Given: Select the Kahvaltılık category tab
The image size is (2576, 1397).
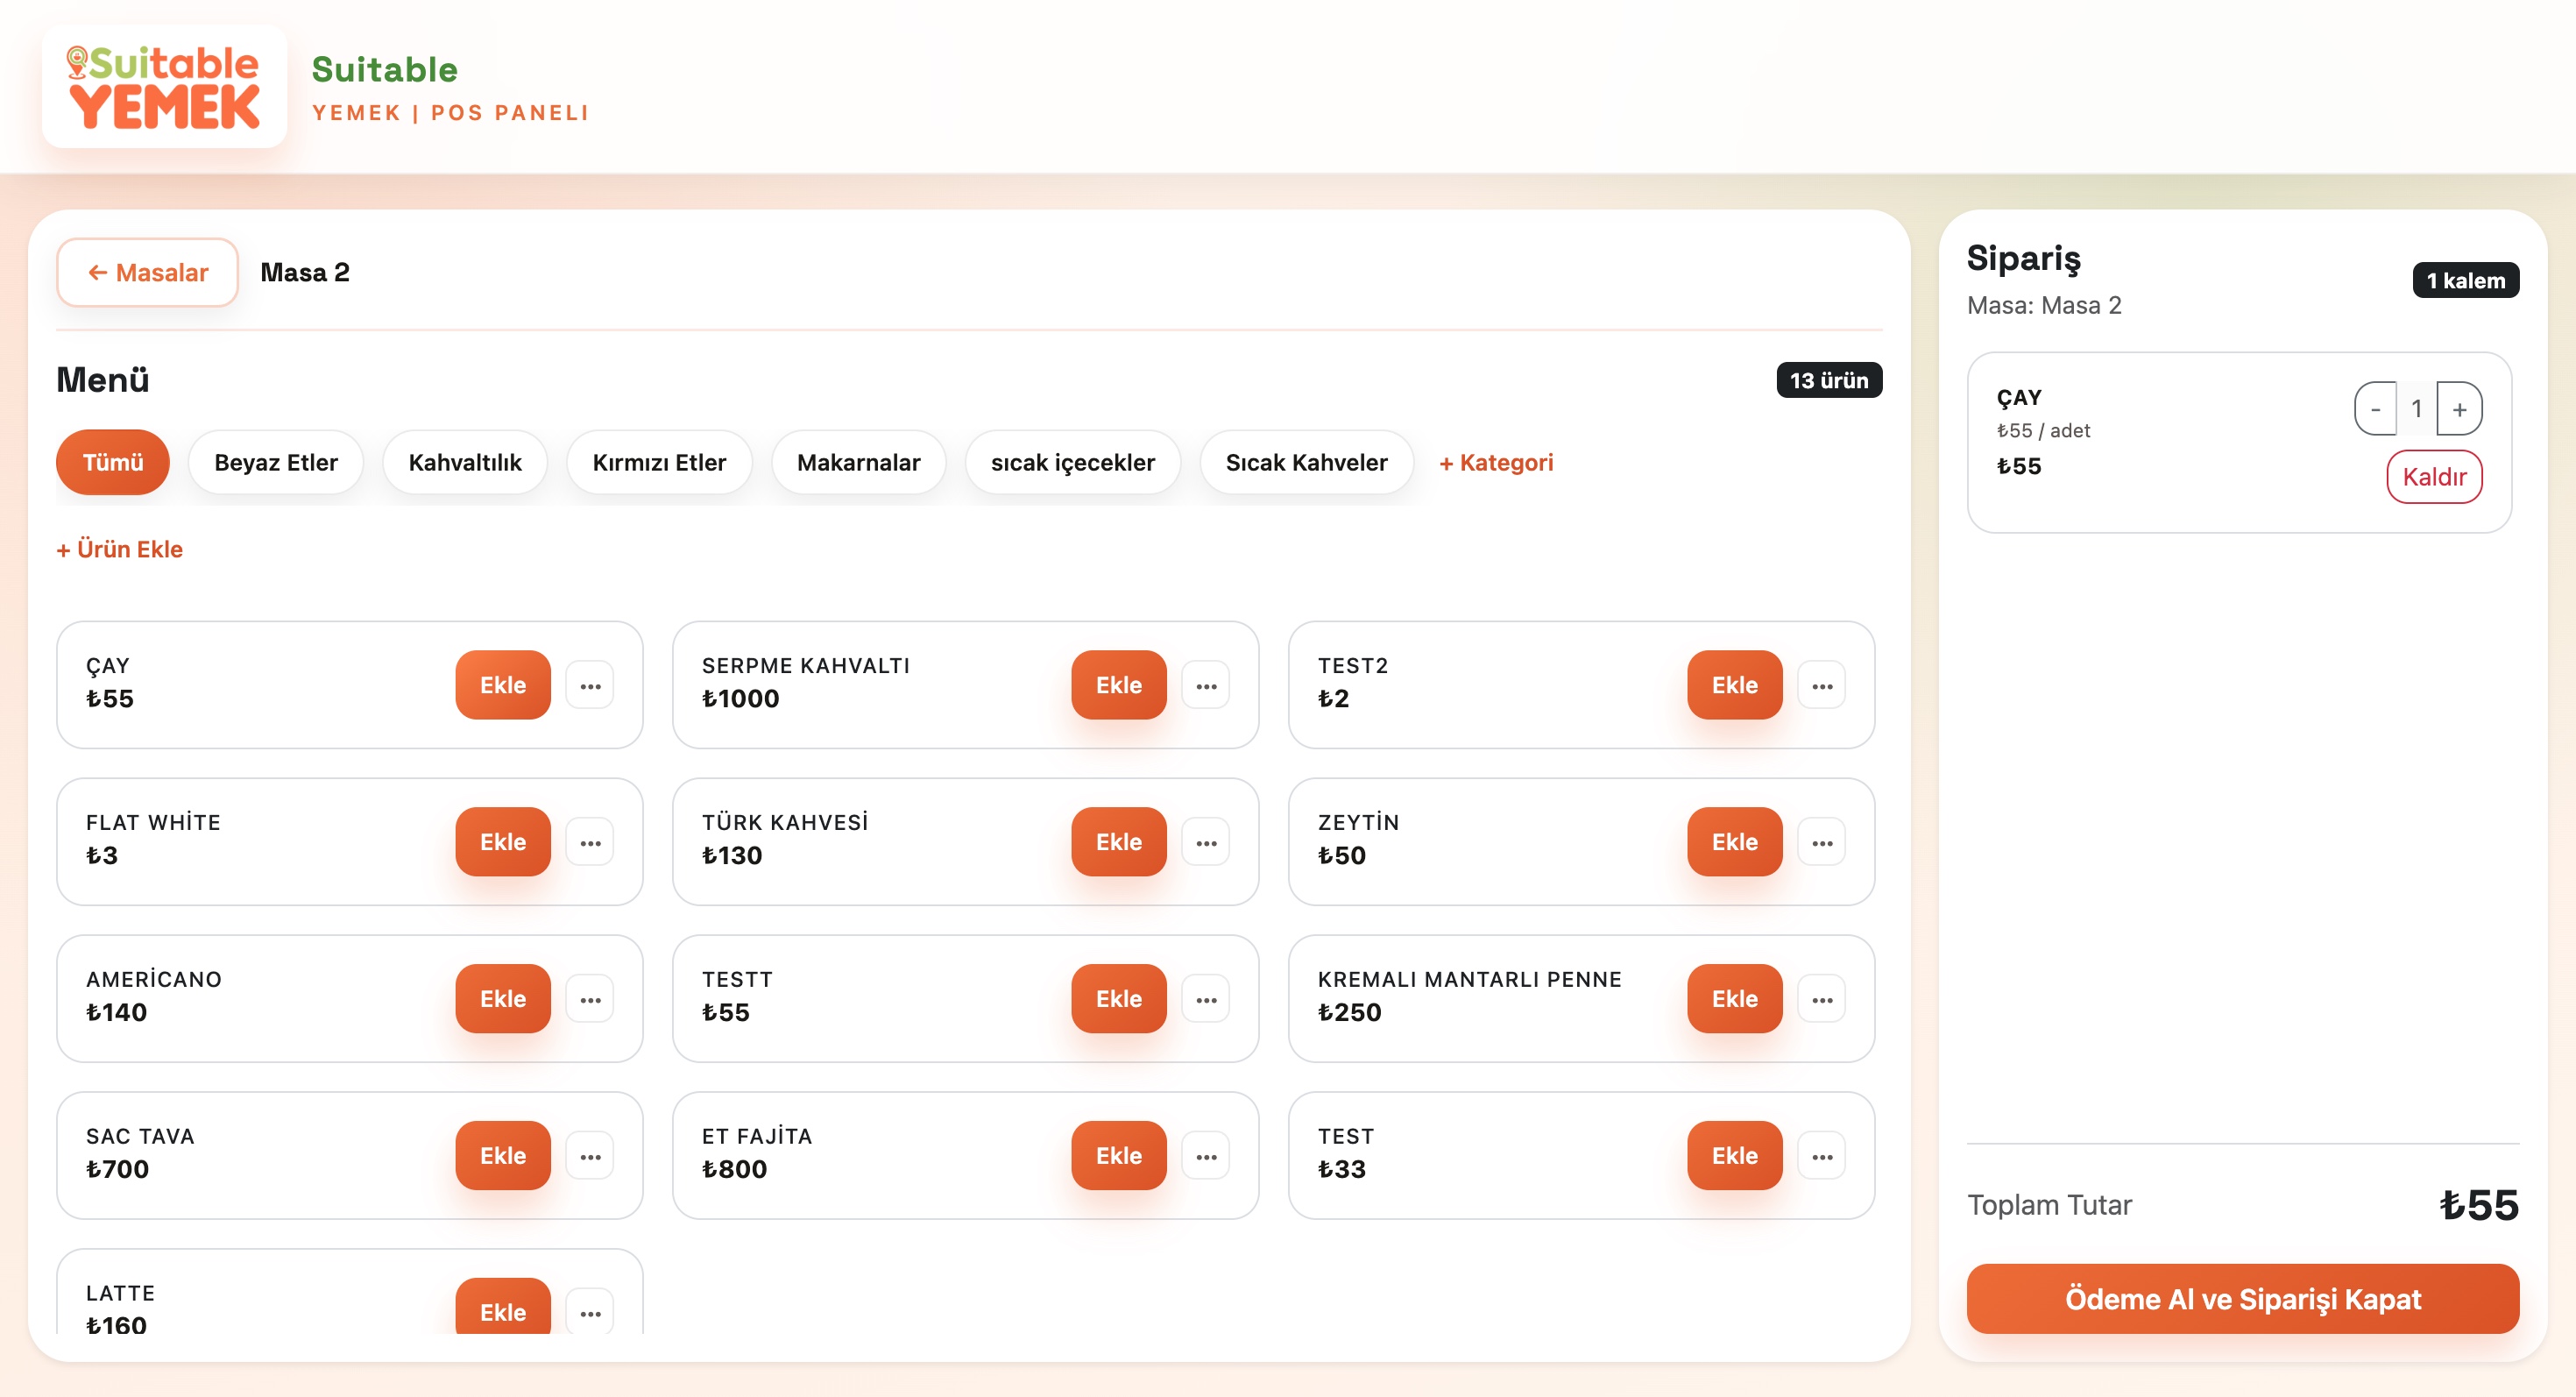Looking at the screenshot, I should [x=465, y=463].
